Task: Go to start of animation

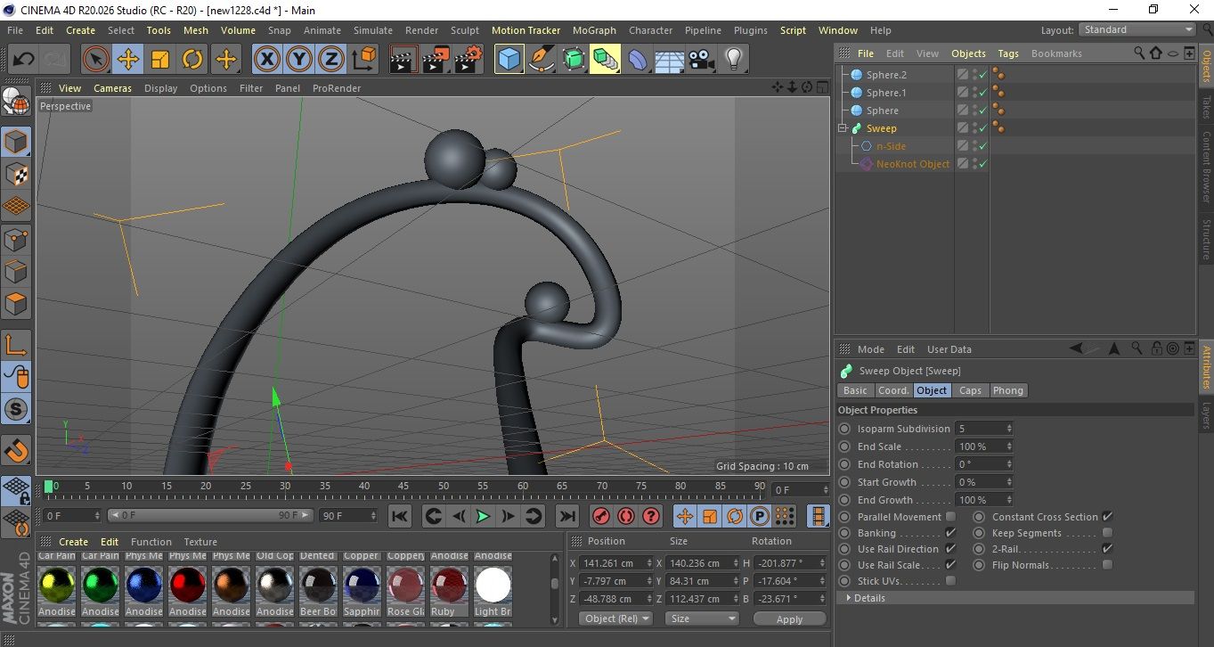Action: [x=400, y=516]
